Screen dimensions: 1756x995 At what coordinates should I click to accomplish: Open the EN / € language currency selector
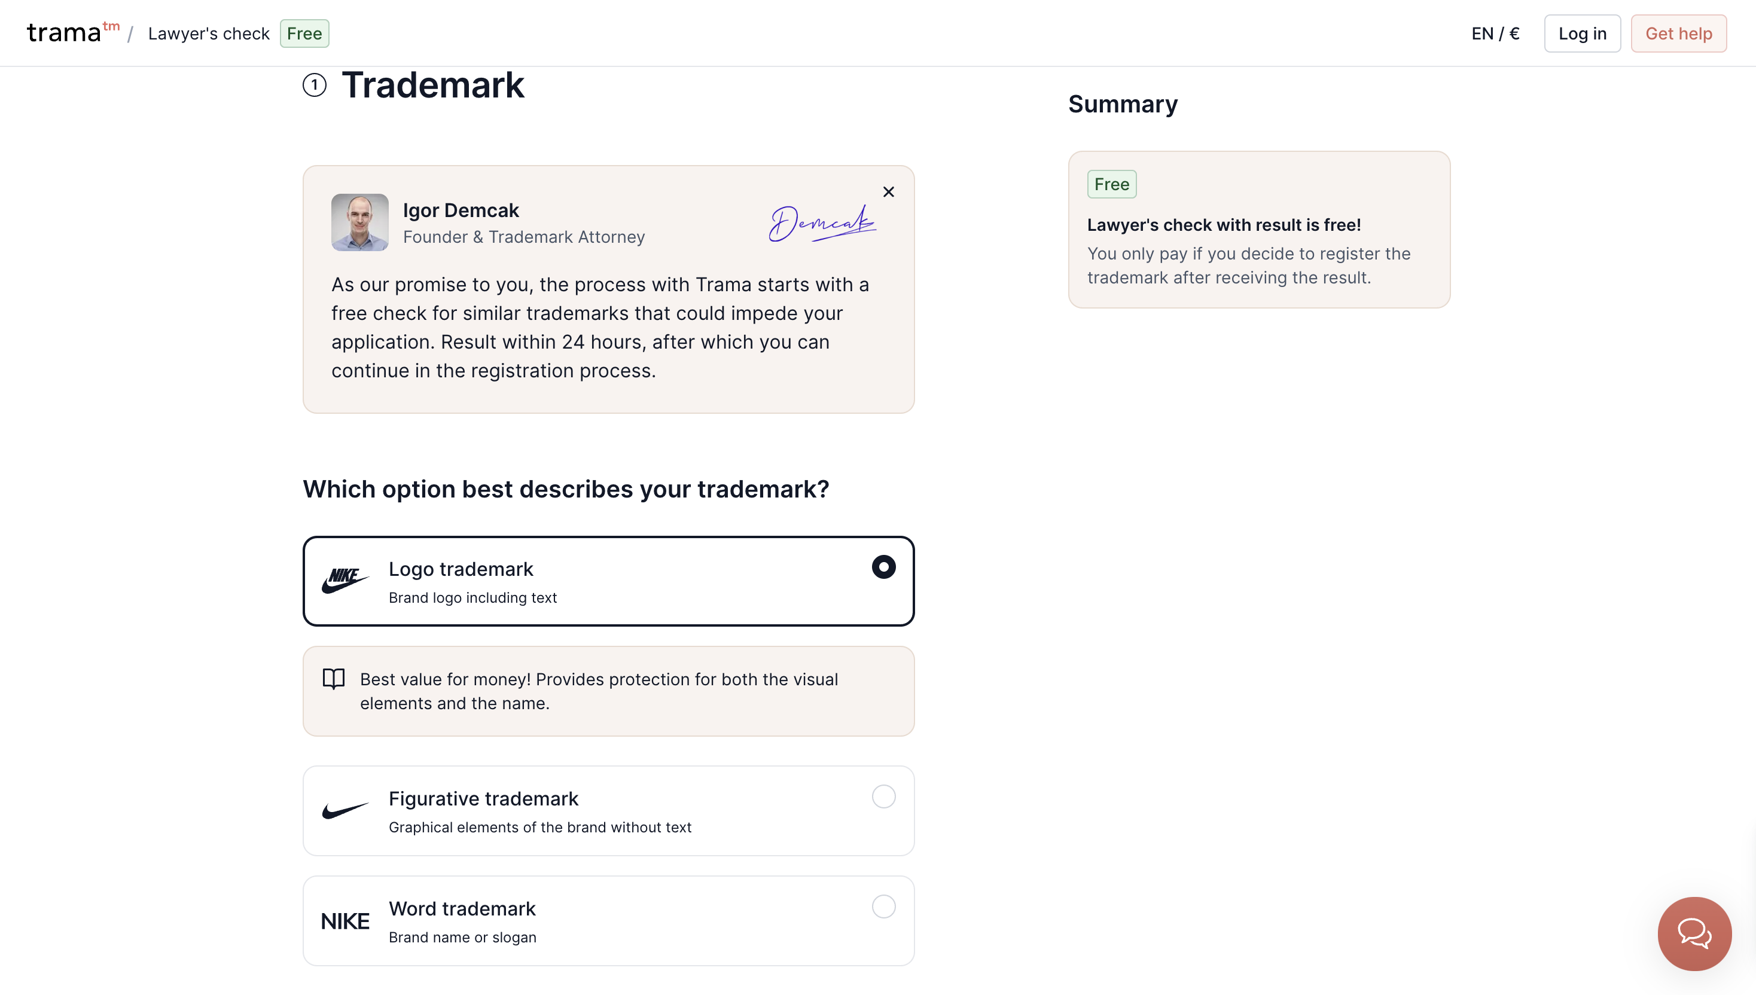1496,33
